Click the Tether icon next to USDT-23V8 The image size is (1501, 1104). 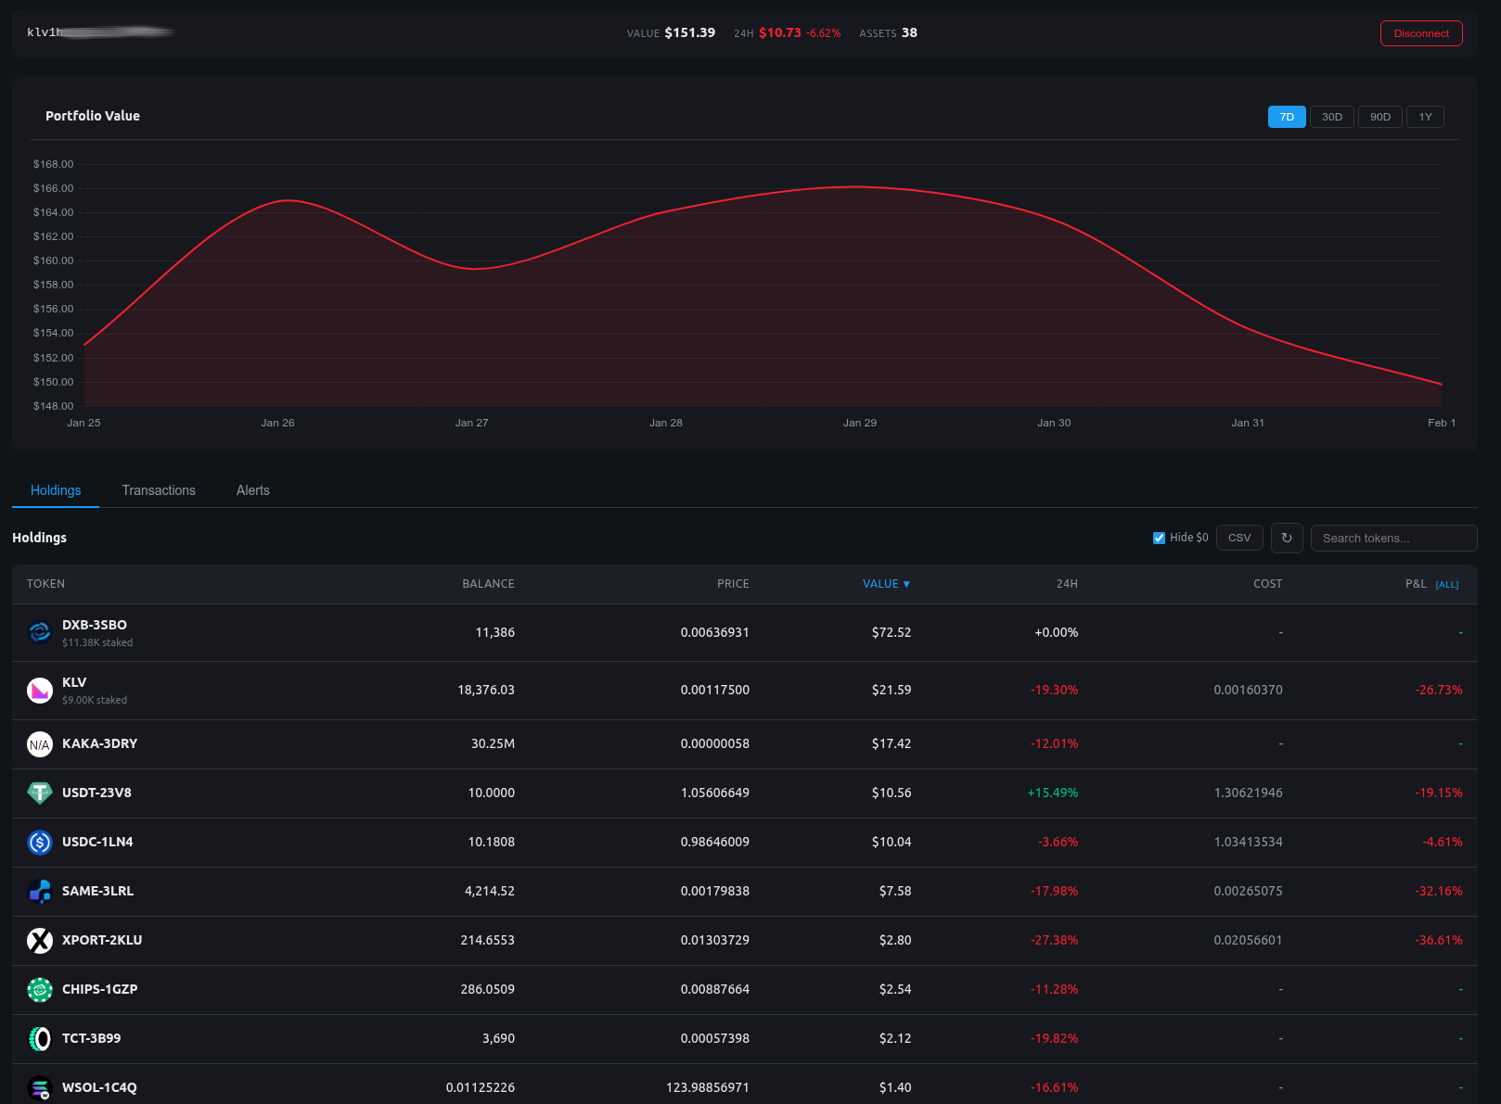point(40,793)
